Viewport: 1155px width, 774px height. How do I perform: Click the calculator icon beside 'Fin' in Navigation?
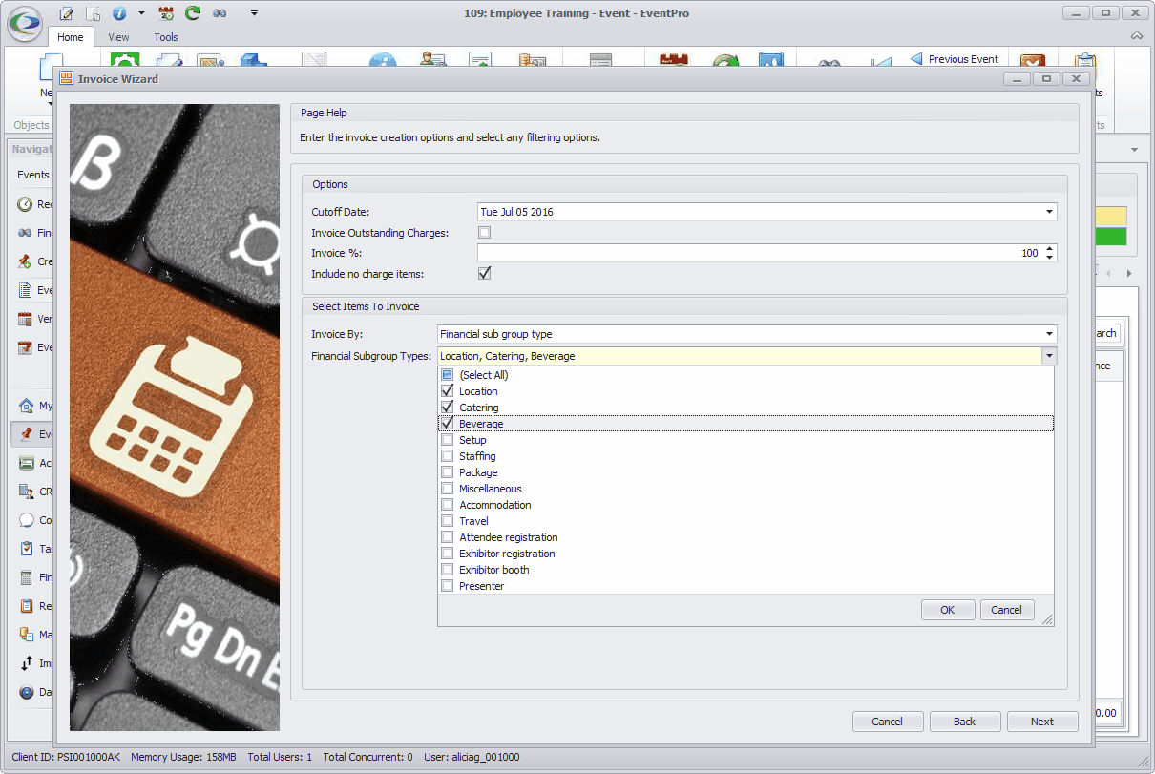pyautogui.click(x=26, y=577)
